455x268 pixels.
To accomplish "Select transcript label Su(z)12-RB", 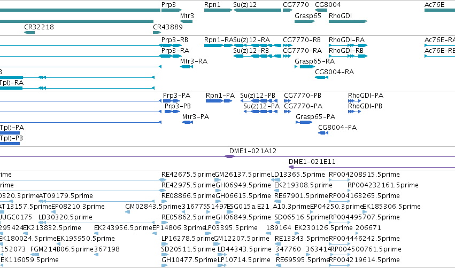I will coord(251,51).
